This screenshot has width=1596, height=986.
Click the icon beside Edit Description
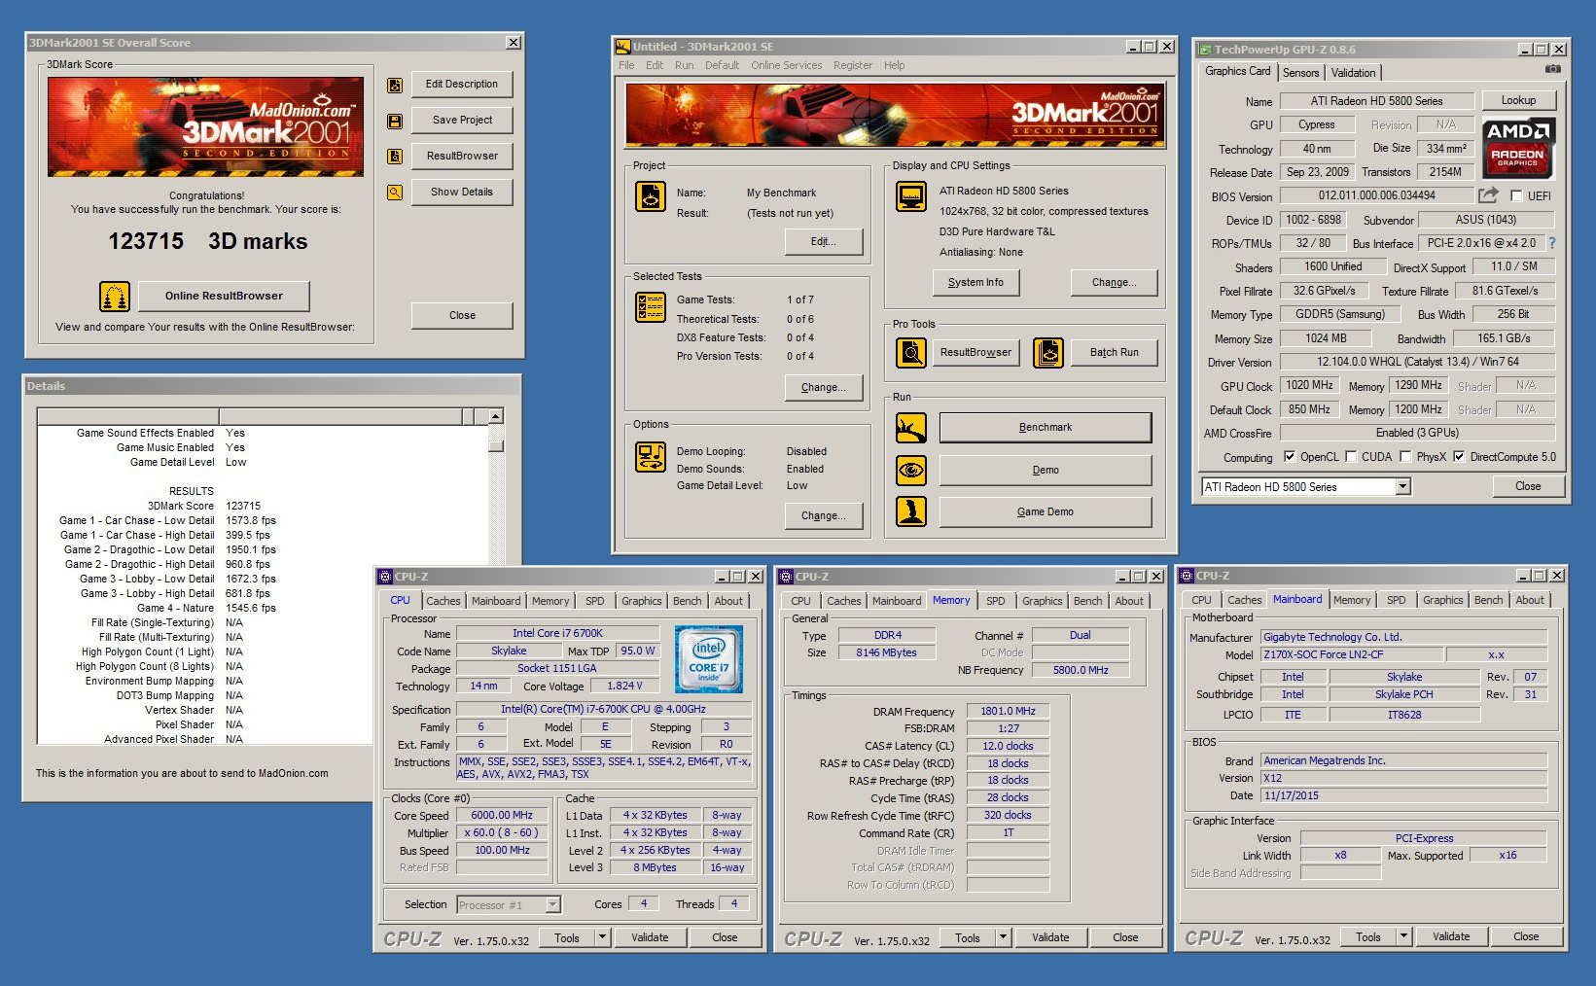click(395, 86)
